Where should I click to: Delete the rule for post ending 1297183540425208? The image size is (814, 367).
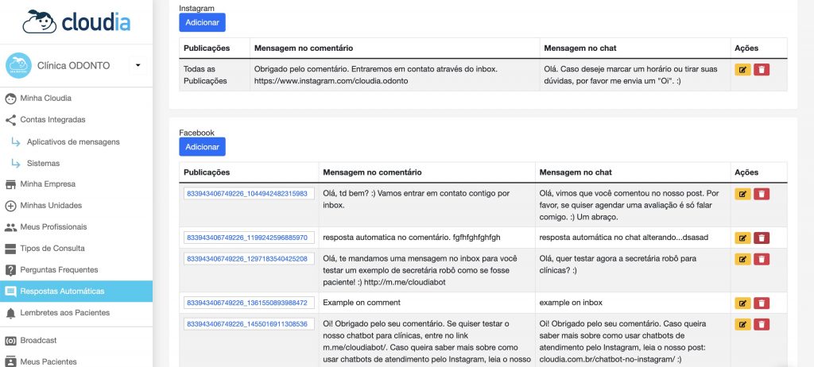coord(762,259)
